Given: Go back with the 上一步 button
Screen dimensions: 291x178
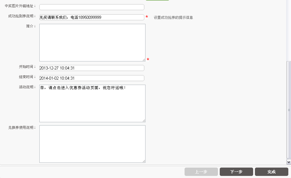Looking at the screenshot, I should (201, 172).
